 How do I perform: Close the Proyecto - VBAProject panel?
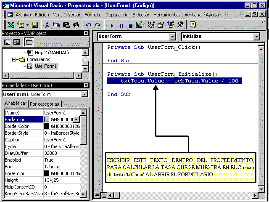86,33
